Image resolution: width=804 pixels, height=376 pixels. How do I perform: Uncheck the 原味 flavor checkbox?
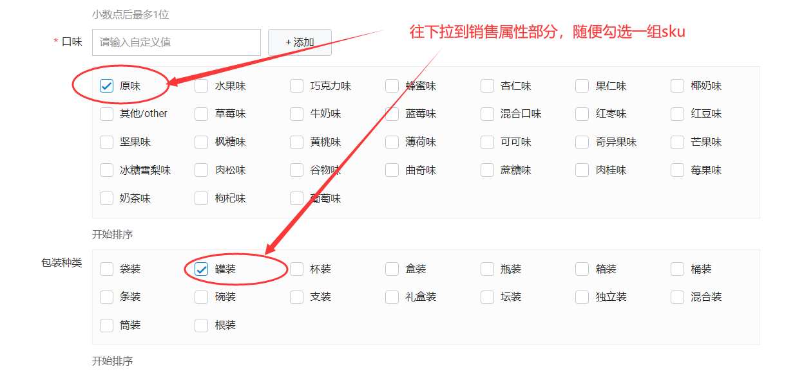(107, 85)
